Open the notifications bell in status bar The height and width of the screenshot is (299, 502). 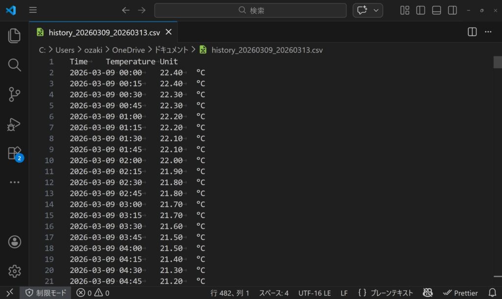[x=492, y=293]
